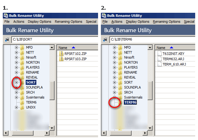Click tree scroll-left arrow in window 1
198x140 pixels.
click(x=6, y=133)
